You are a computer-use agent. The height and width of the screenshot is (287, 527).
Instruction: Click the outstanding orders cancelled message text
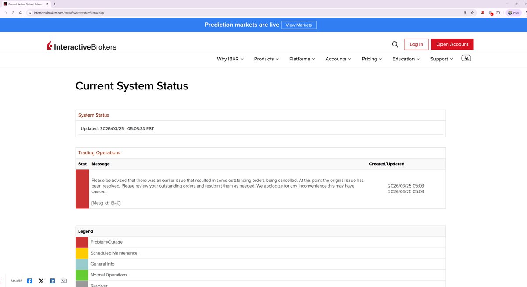point(227,186)
